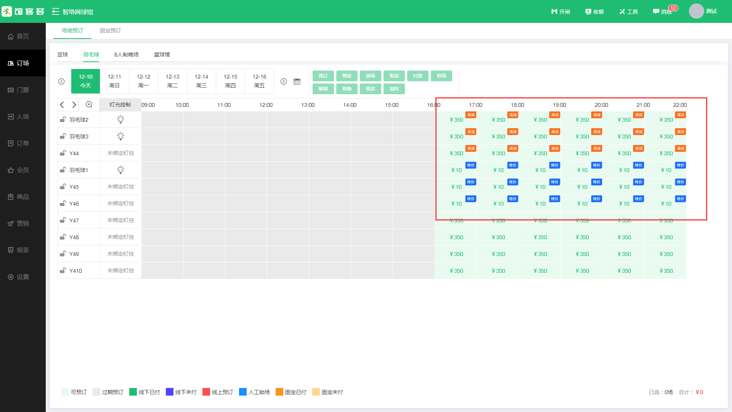The image size is (732, 412).
Task: Click the 工具 tools icon
Action: 622,12
